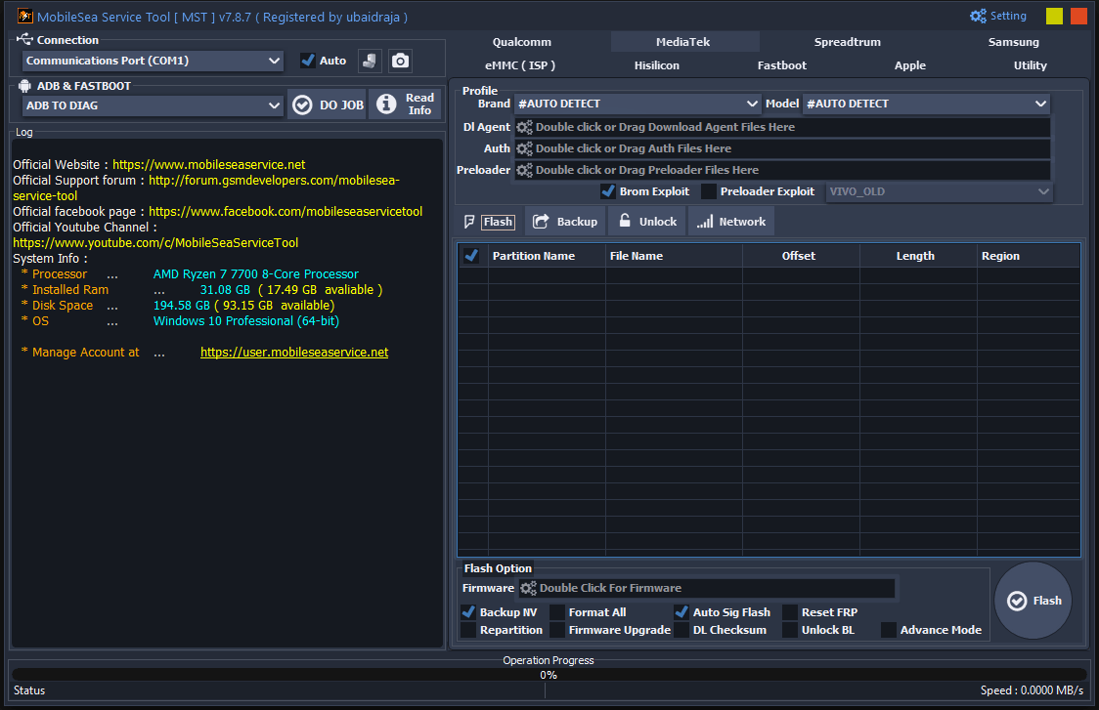Screen dimensions: 1099x710
Task: Select the printer icon beside Auto checkbox
Action: (370, 60)
